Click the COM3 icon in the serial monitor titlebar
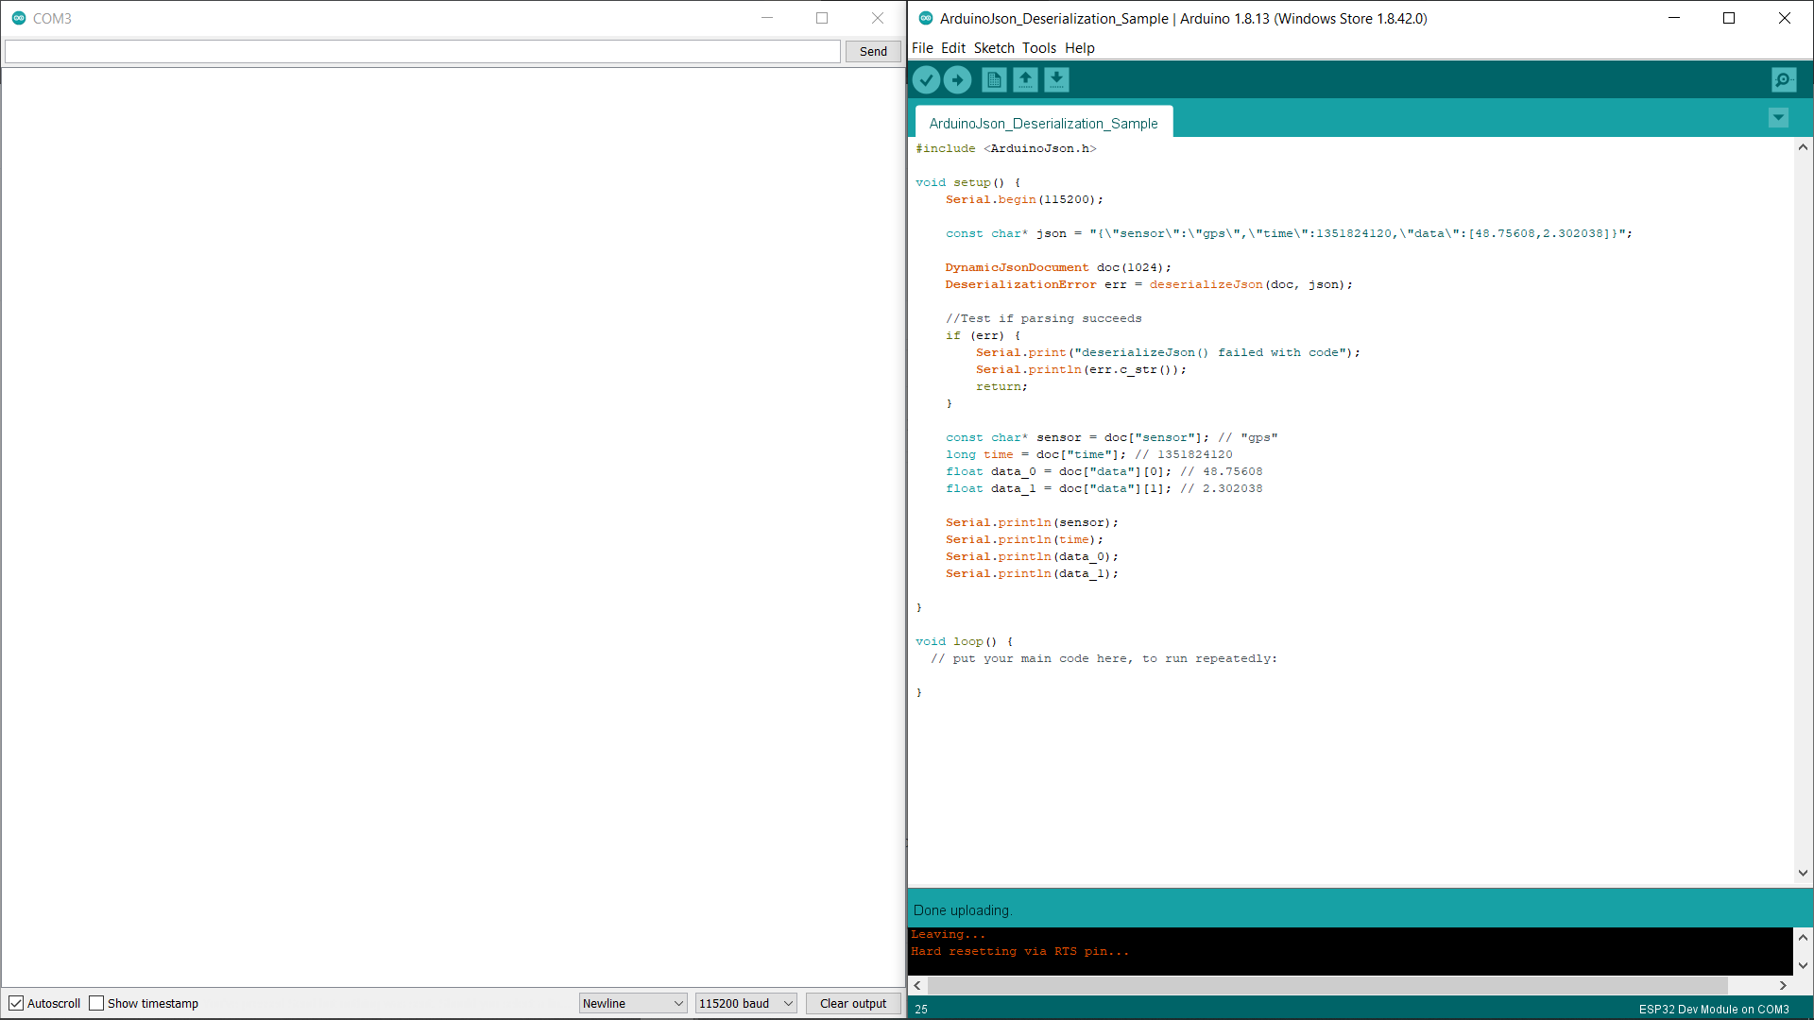1814x1020 pixels. [20, 17]
